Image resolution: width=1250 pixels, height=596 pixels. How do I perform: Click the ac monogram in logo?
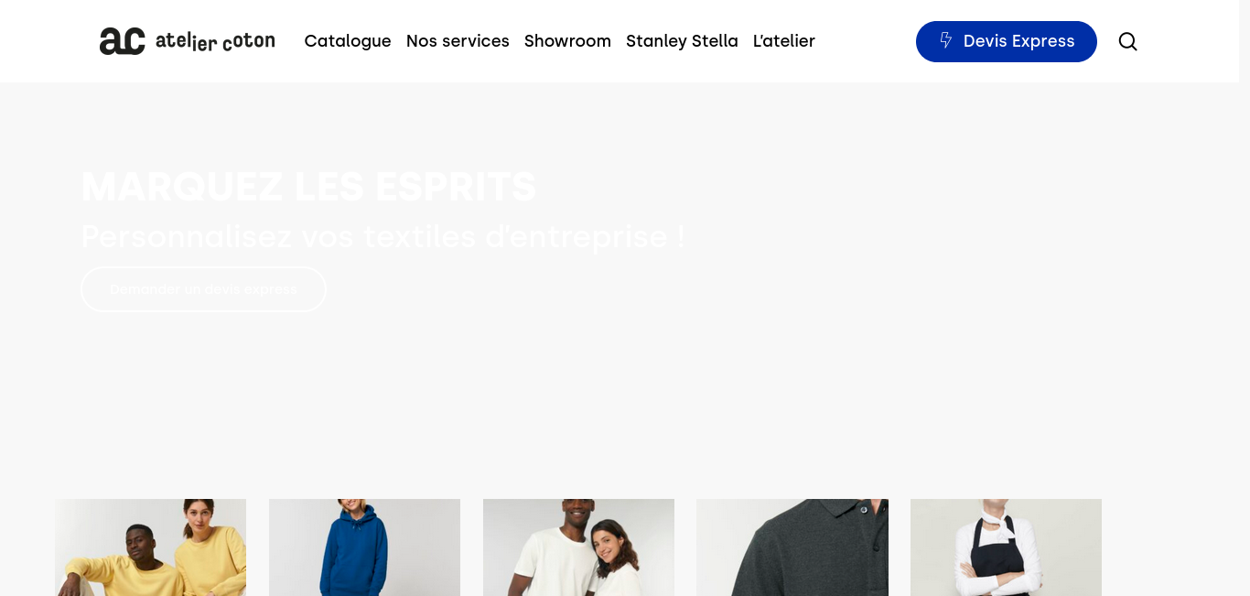[122, 41]
